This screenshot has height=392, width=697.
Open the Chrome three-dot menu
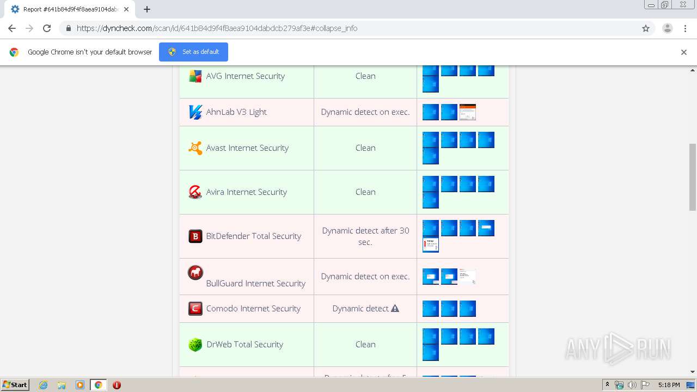[685, 28]
